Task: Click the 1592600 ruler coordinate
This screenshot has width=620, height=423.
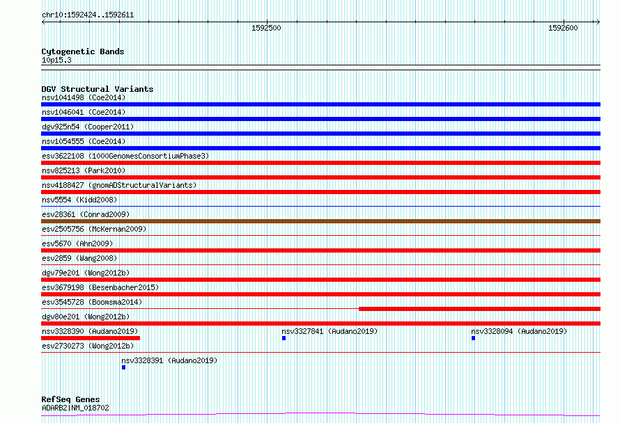Action: tap(563, 28)
